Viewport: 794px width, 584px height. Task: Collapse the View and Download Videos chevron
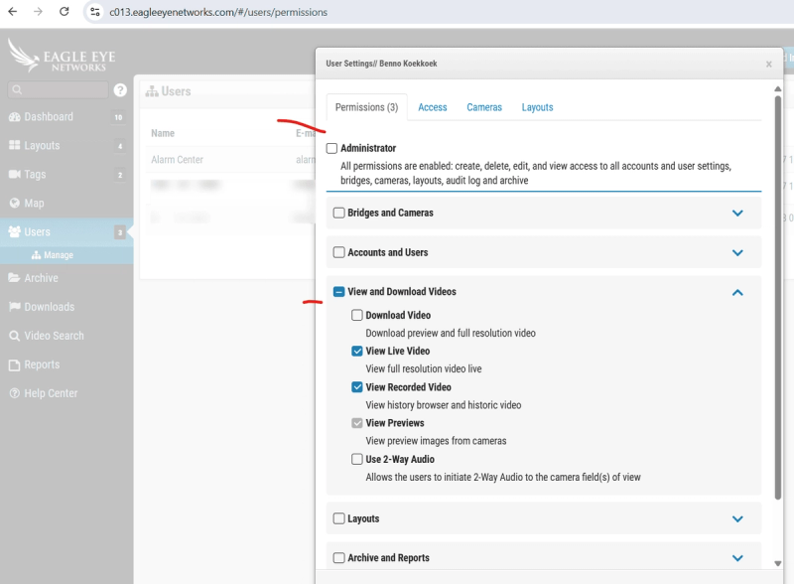point(737,292)
